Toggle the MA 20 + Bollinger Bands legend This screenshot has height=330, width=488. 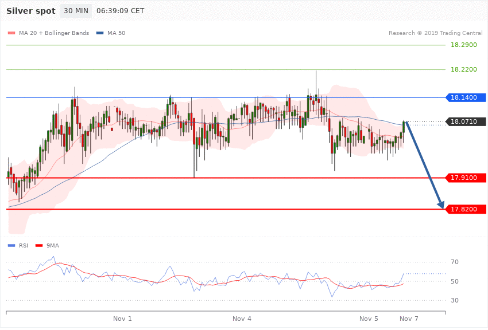[x=54, y=33]
